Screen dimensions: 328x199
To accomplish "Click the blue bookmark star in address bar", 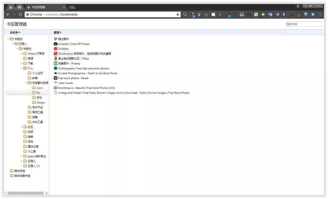I will (x=177, y=14).
